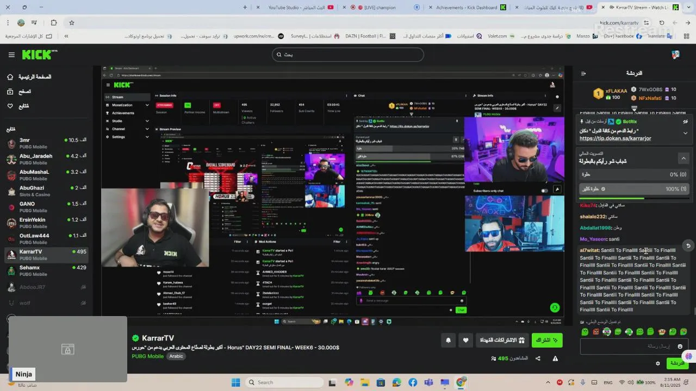696x391 pixels.
Task: Open the 3mr channel in the sidebar
Action: click(x=46, y=143)
